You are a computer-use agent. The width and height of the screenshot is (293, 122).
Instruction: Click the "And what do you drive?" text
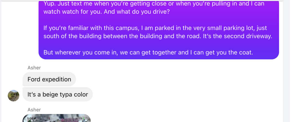coord(137,12)
